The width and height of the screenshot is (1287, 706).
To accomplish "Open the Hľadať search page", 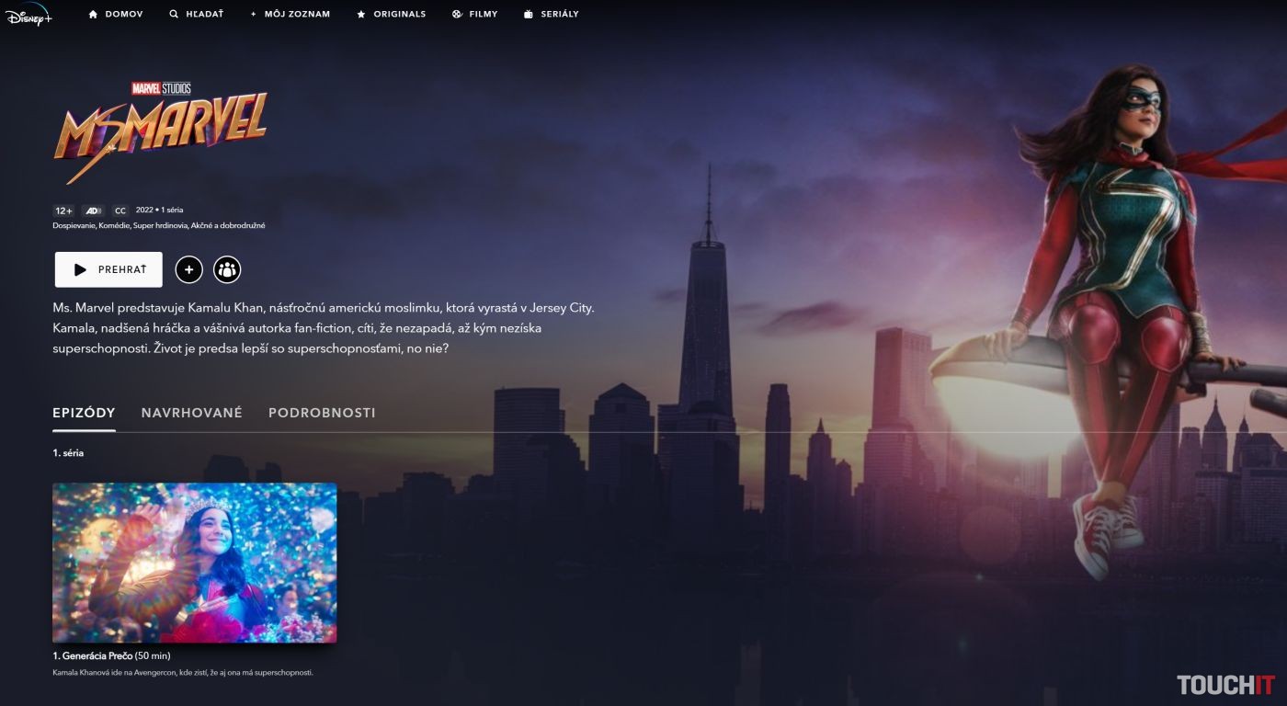I will click(x=196, y=15).
